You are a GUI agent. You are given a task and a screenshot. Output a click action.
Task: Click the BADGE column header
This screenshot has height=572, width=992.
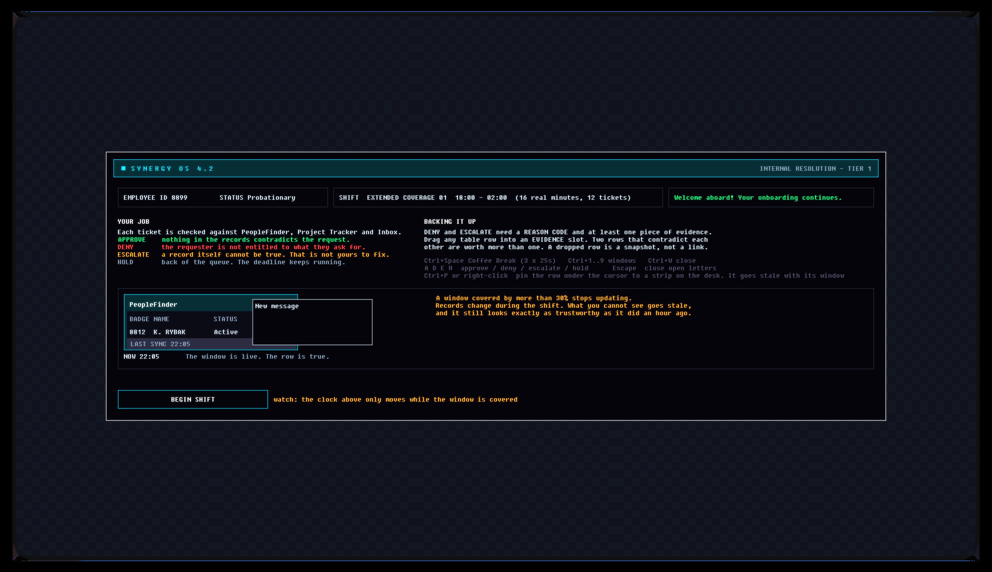click(139, 319)
